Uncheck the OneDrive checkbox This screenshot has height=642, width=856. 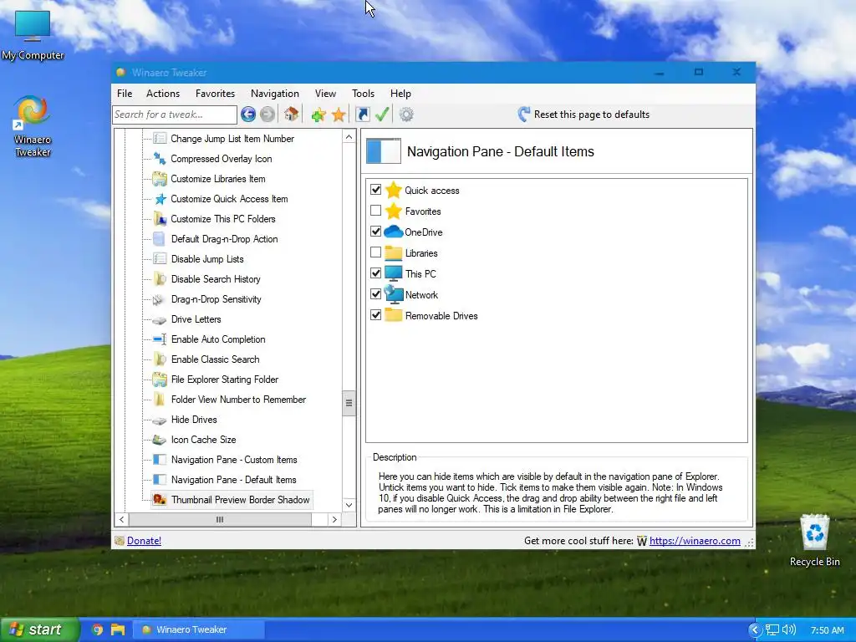click(375, 231)
